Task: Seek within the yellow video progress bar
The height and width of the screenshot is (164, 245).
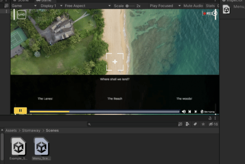Action: point(105,112)
